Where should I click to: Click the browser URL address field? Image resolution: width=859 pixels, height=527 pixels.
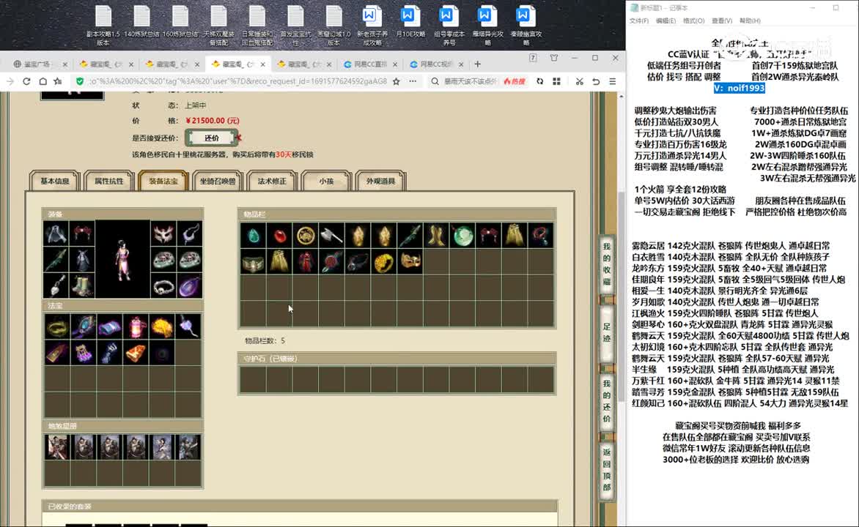[x=238, y=81]
